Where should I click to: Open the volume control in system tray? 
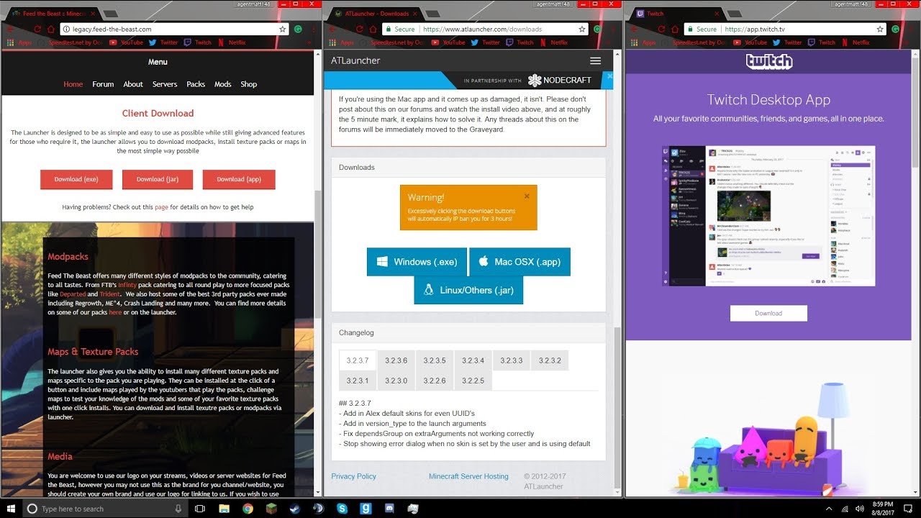[860, 508]
